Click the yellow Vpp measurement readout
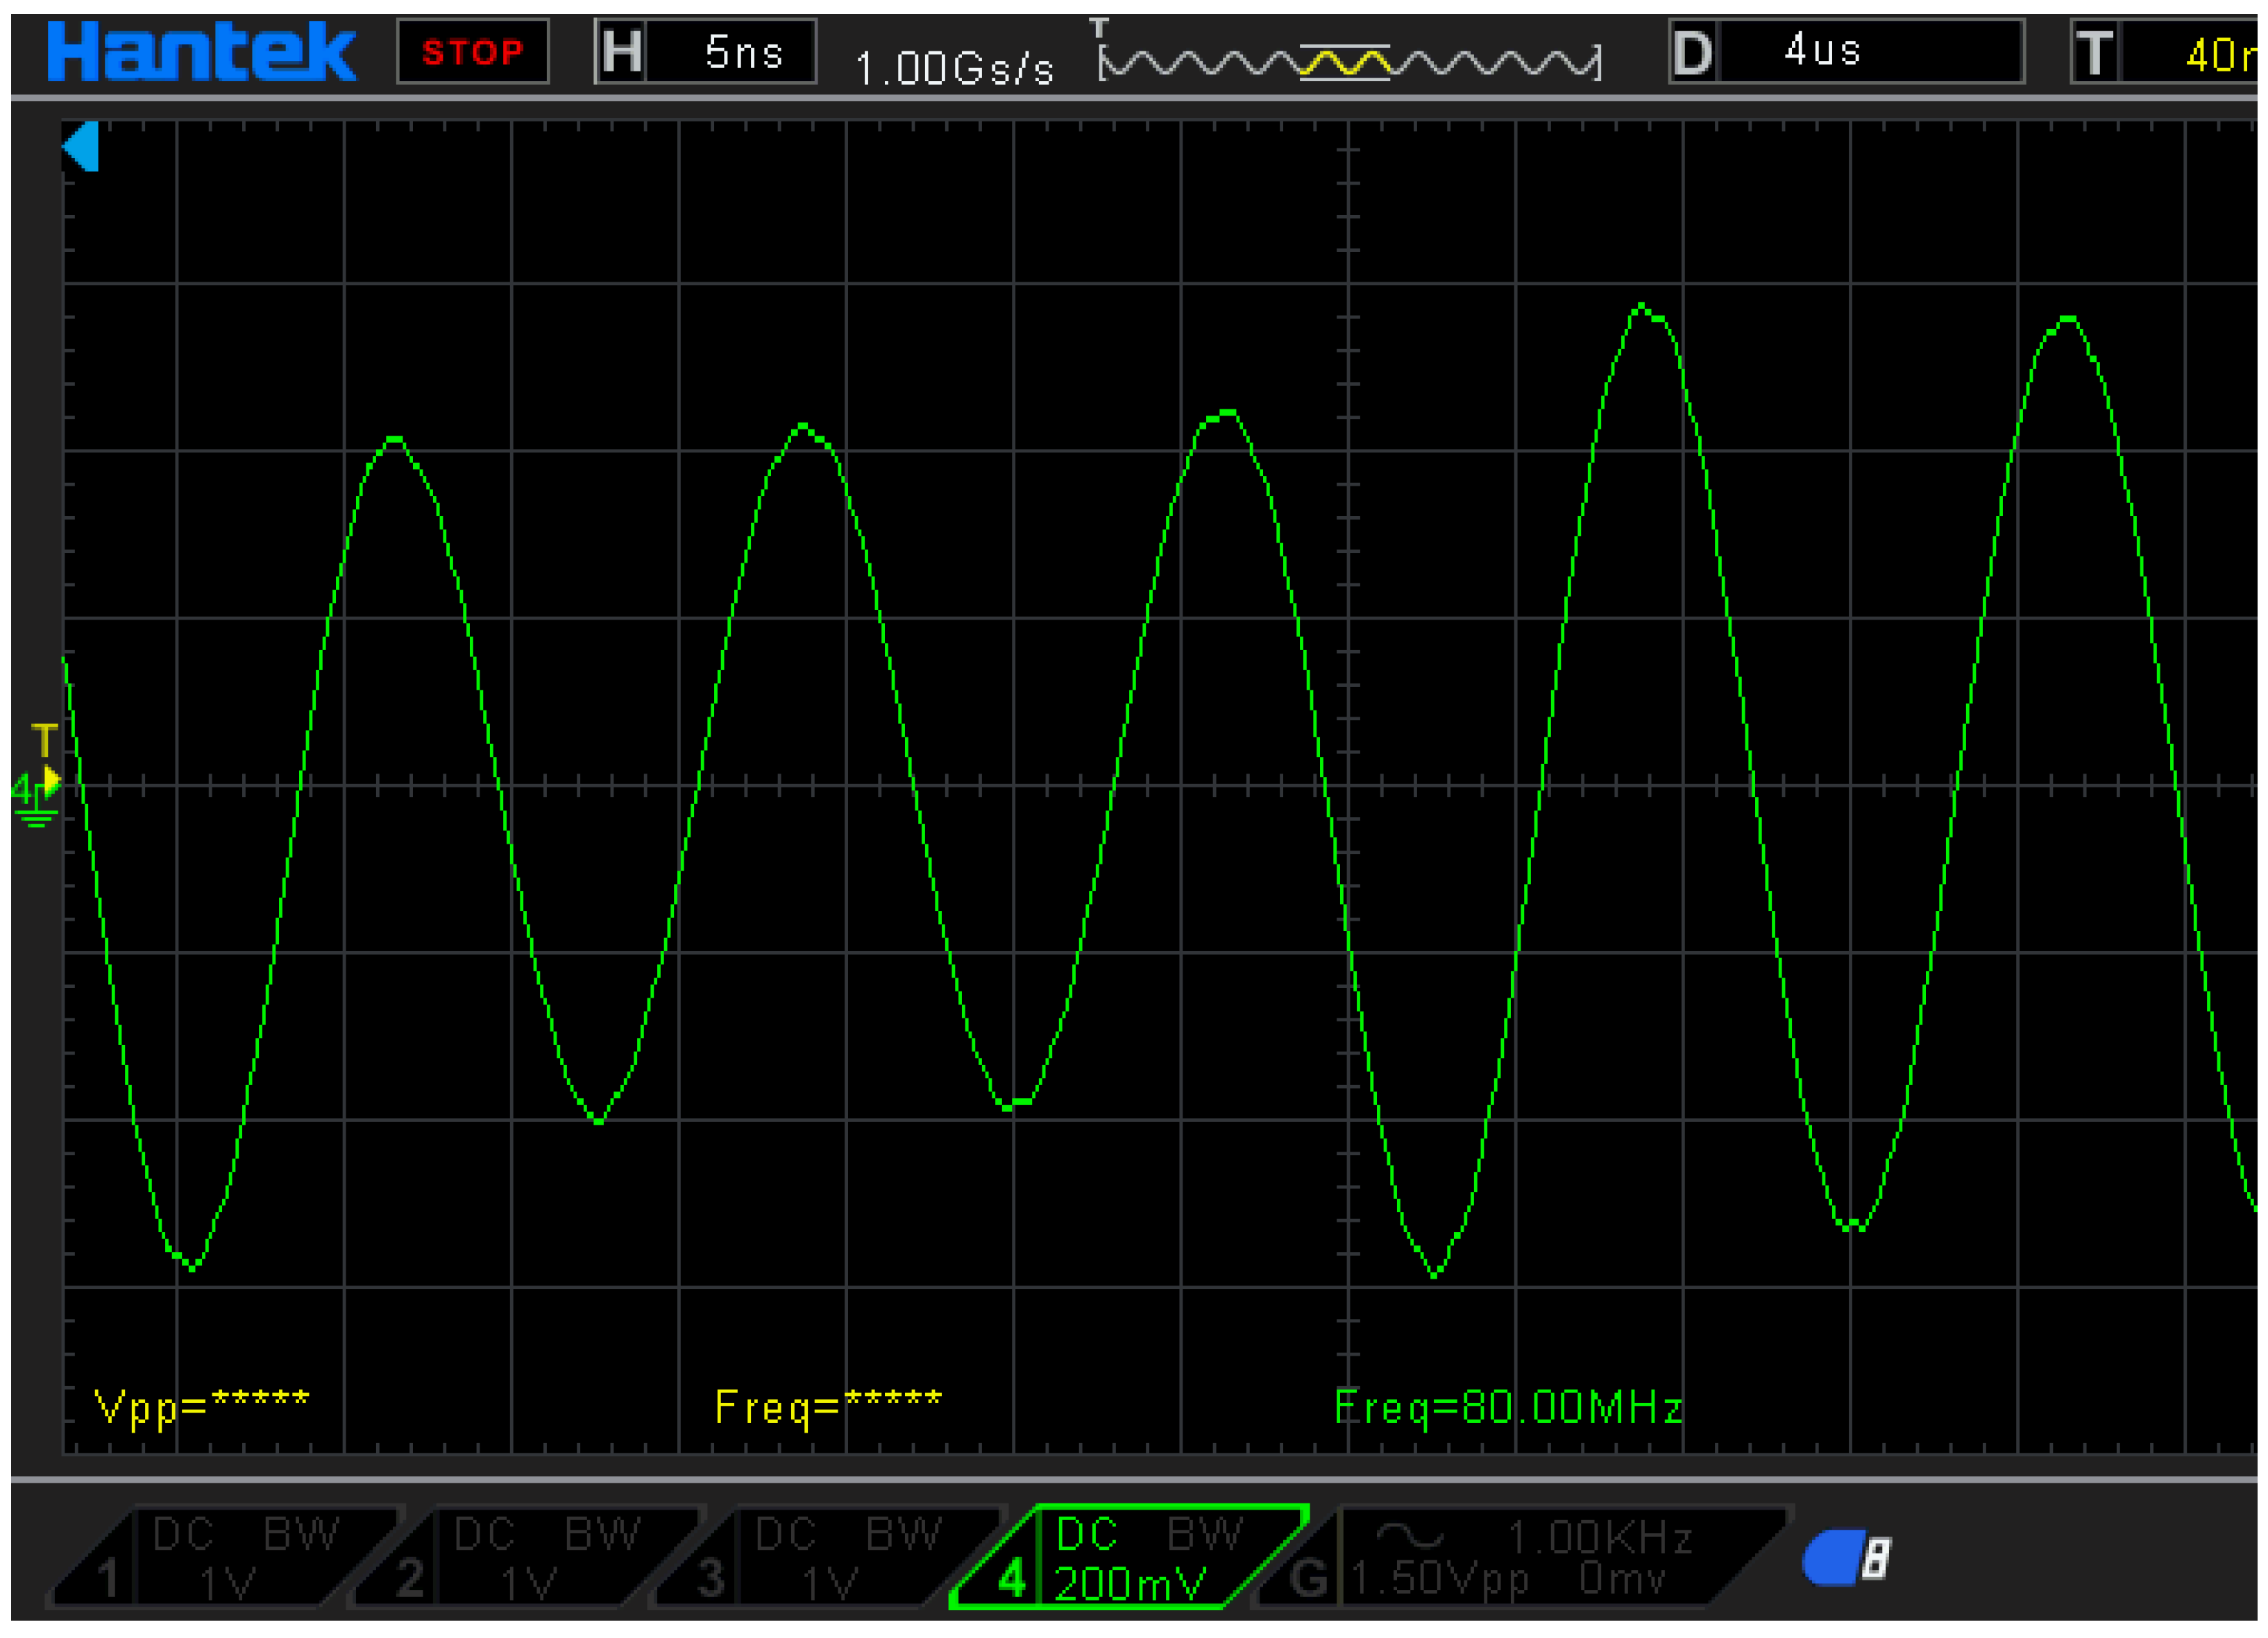 [x=201, y=1407]
